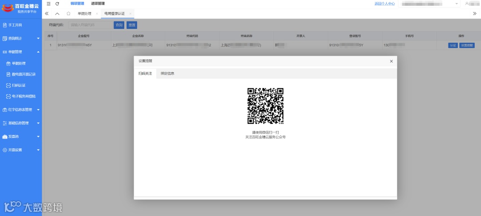Viewport: 481px width, 216px height.
Task: Open the company selector dropdown at top
Action: pyautogui.click(x=429, y=4)
